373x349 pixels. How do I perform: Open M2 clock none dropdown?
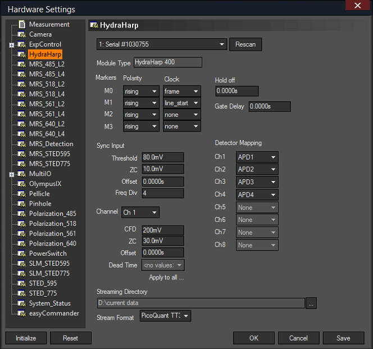pos(182,115)
